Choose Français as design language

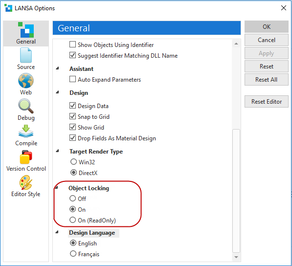[73, 254]
